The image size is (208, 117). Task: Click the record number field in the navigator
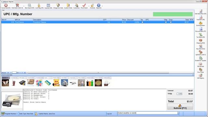(x=14, y=72)
